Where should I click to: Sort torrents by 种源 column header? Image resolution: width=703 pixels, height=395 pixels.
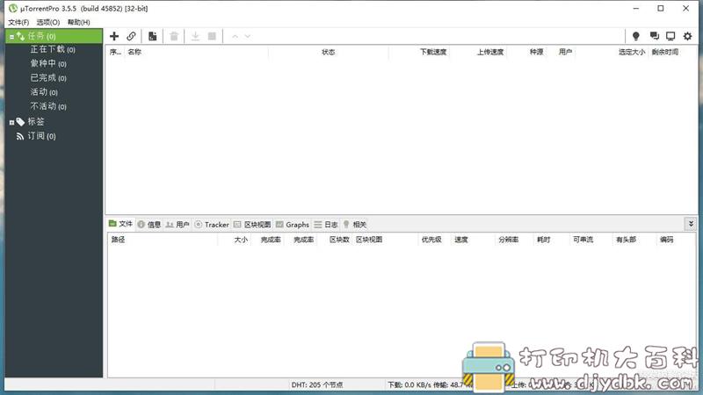click(x=536, y=52)
